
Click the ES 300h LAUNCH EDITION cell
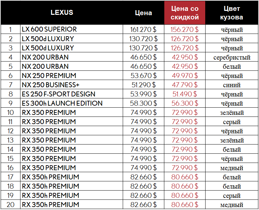pyautogui.click(x=62, y=103)
